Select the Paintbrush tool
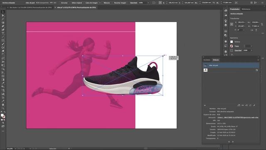The image size is (266, 150). [x=3, y=44]
